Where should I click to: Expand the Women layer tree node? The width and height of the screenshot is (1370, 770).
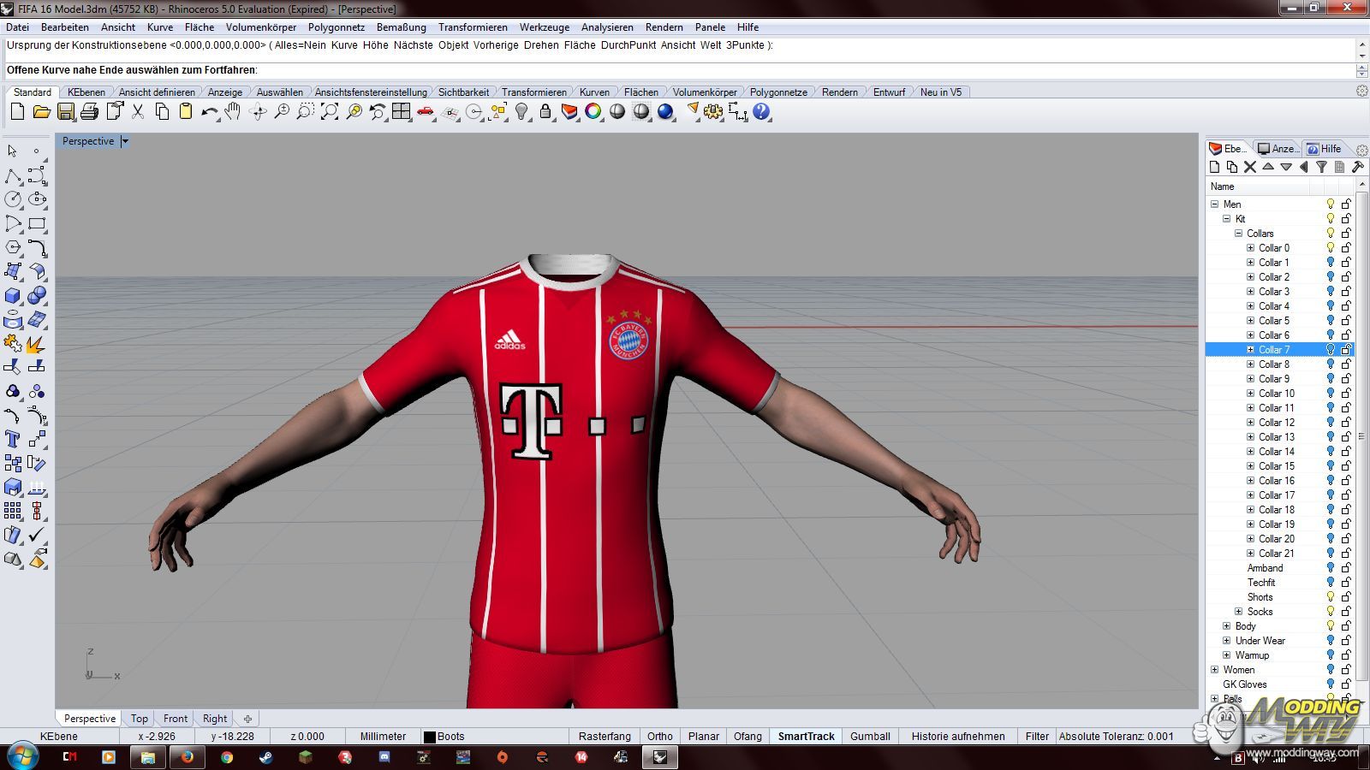tap(1214, 670)
